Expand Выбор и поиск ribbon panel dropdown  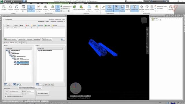(50, 14)
